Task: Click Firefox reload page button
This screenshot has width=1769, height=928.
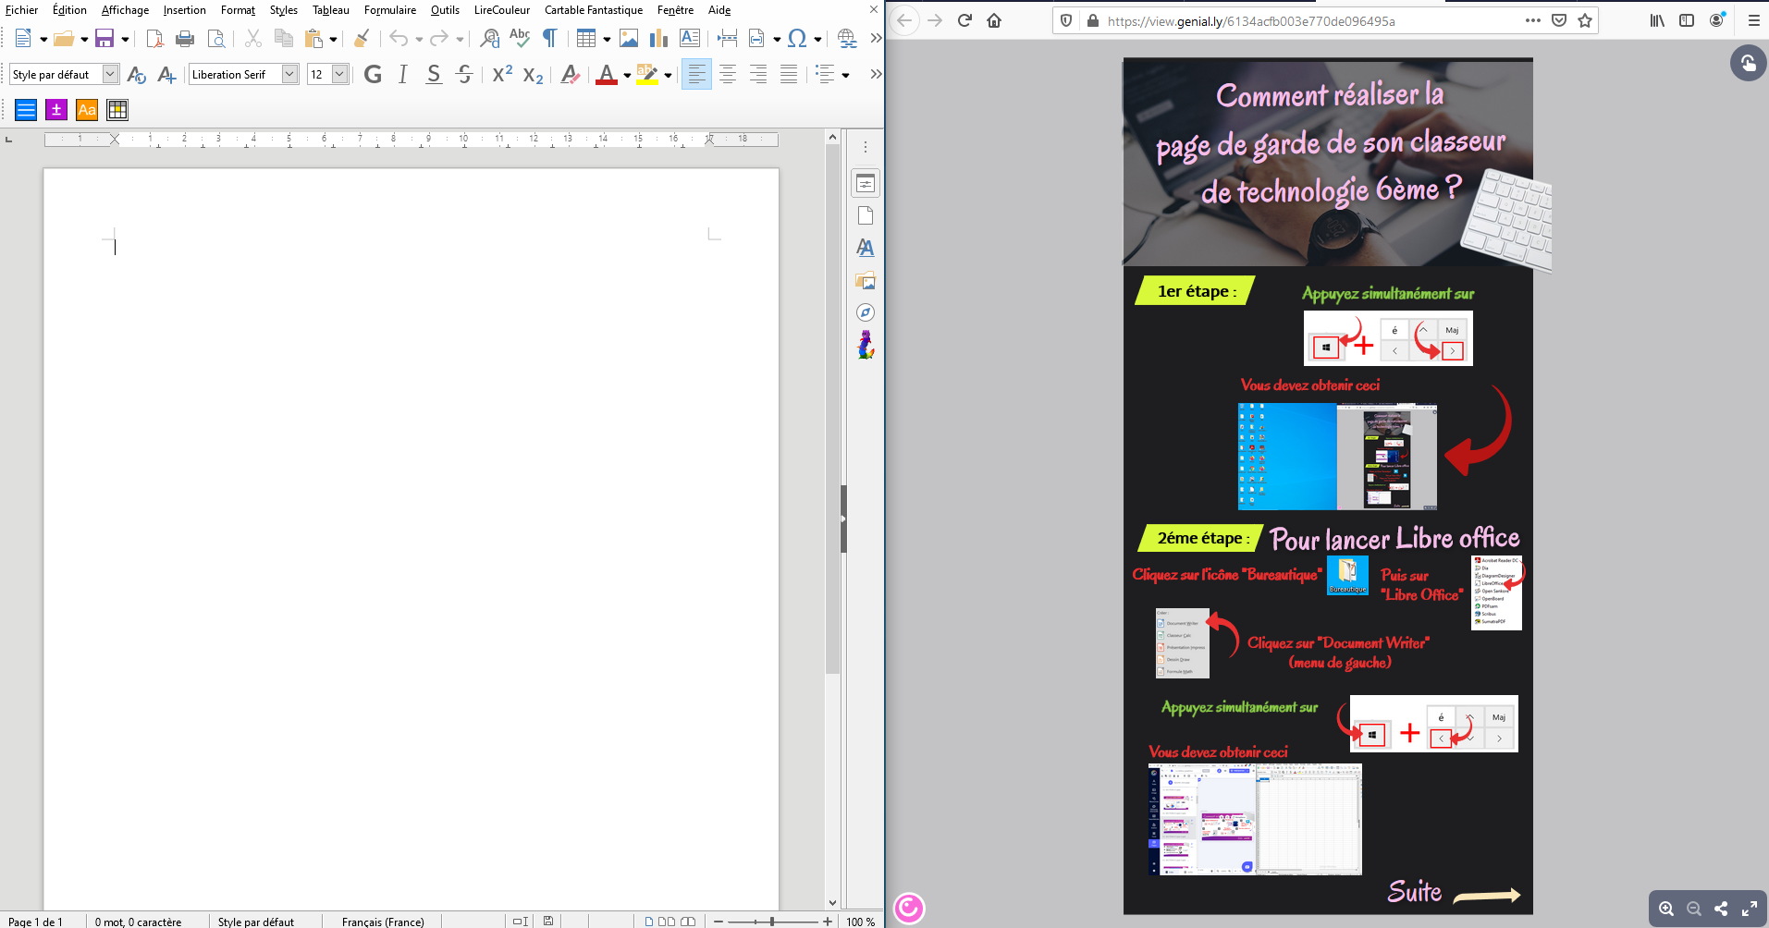Action: [x=964, y=20]
